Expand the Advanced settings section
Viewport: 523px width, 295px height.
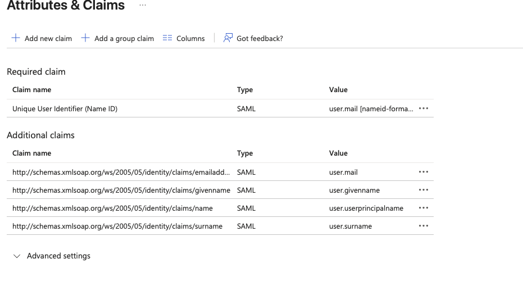[x=58, y=256]
